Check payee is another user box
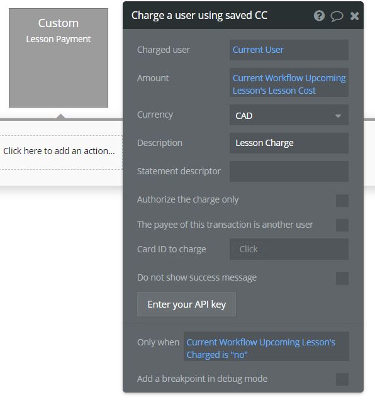Screen dimensions: 375x402 pyautogui.click(x=342, y=225)
